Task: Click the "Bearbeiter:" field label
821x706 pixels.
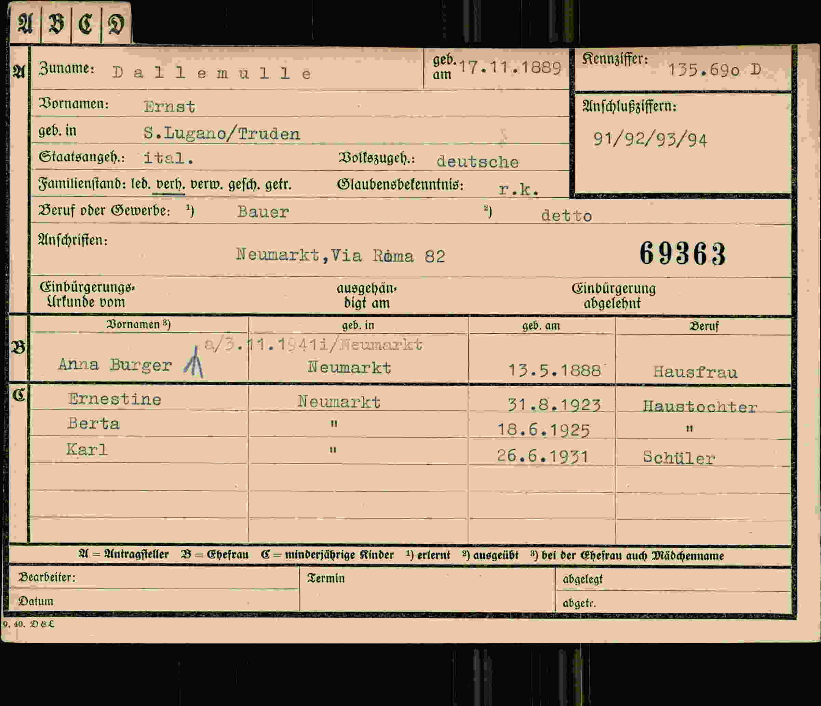Action: [x=47, y=577]
